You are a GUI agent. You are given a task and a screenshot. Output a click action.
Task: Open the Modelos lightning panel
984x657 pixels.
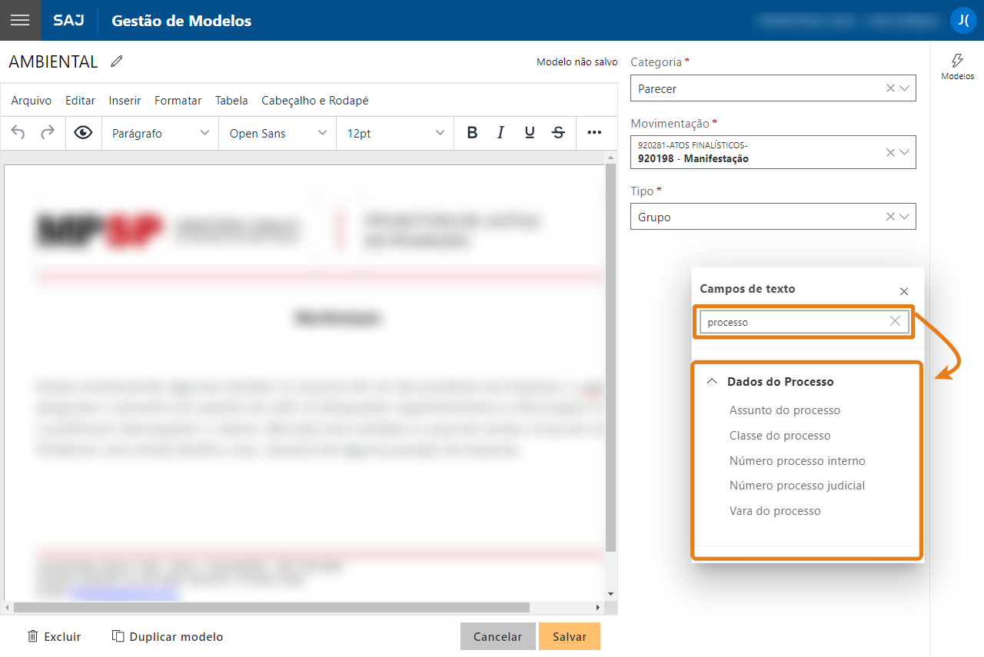957,67
